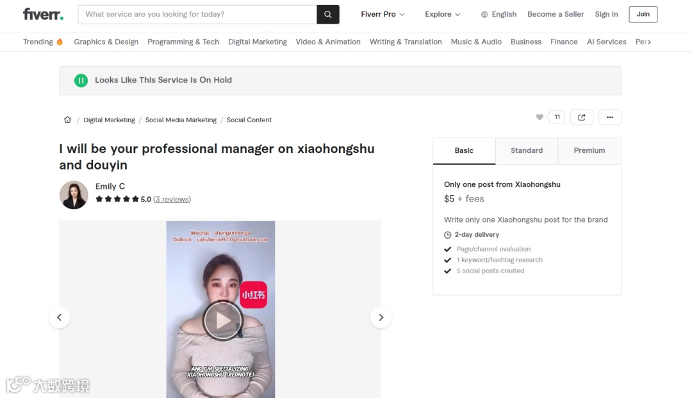The height and width of the screenshot is (398, 692).
Task: Click '2-day delivery' text
Action: pyautogui.click(x=477, y=235)
